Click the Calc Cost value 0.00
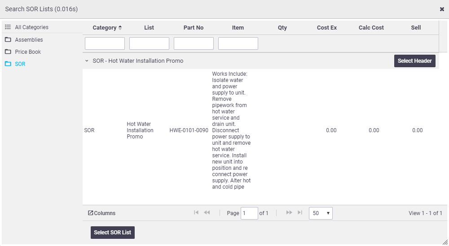This screenshot has height=246, width=449. pyautogui.click(x=374, y=130)
